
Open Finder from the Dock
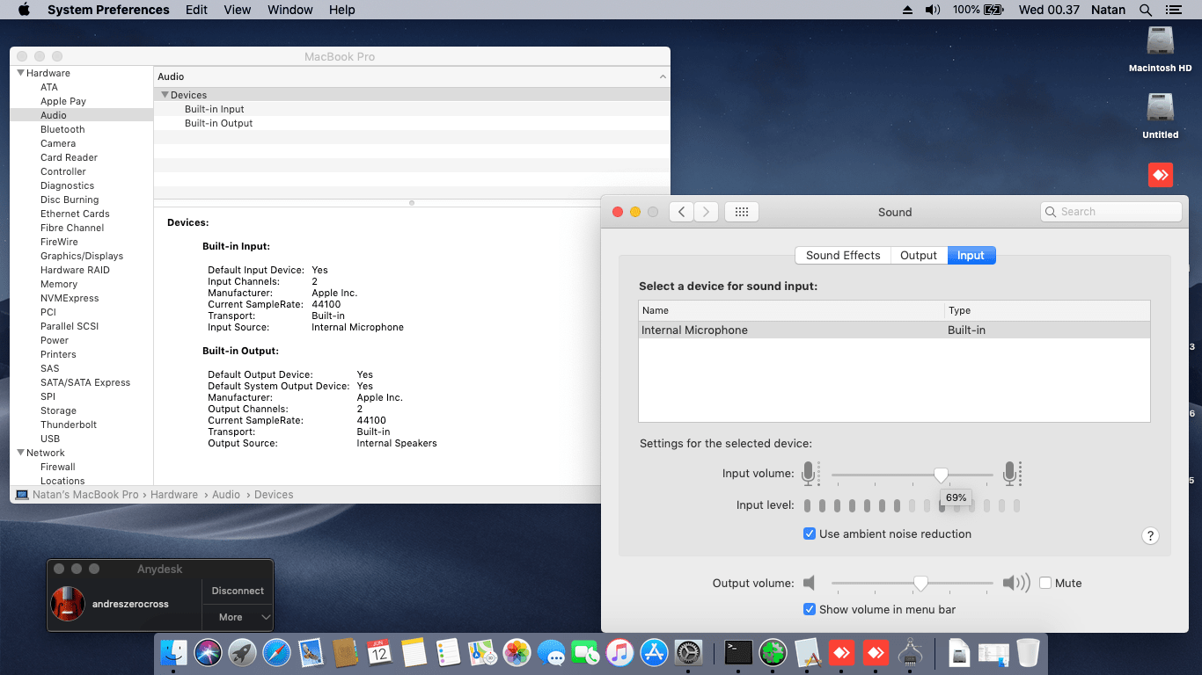(x=174, y=652)
